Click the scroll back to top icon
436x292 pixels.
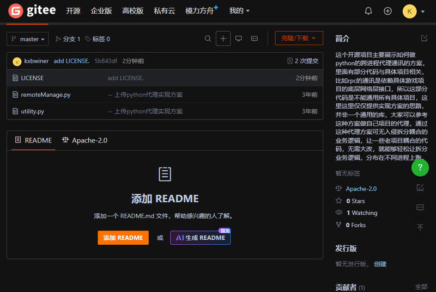tap(420, 227)
